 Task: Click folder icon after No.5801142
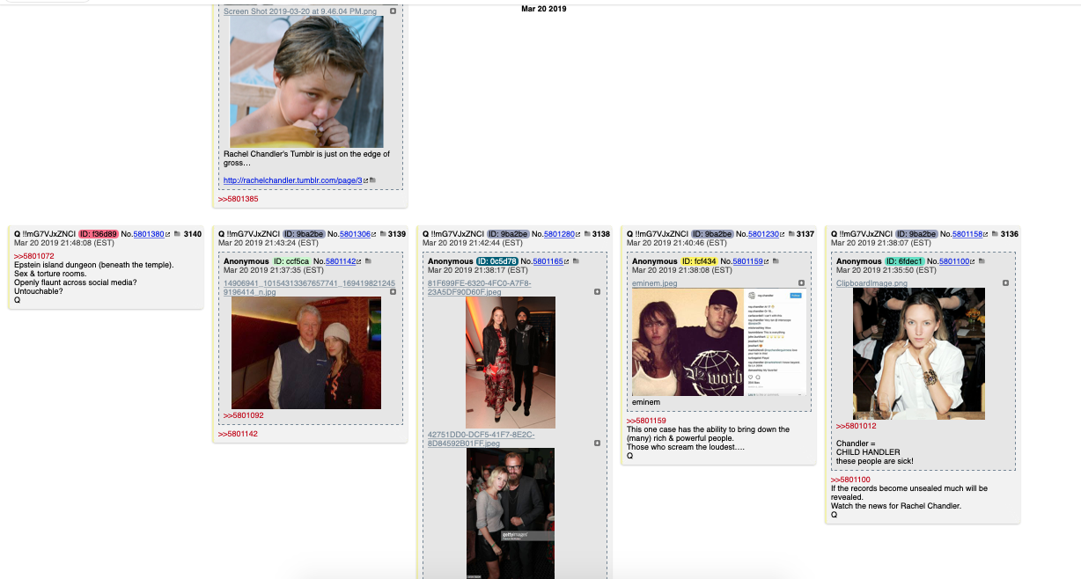click(x=369, y=261)
